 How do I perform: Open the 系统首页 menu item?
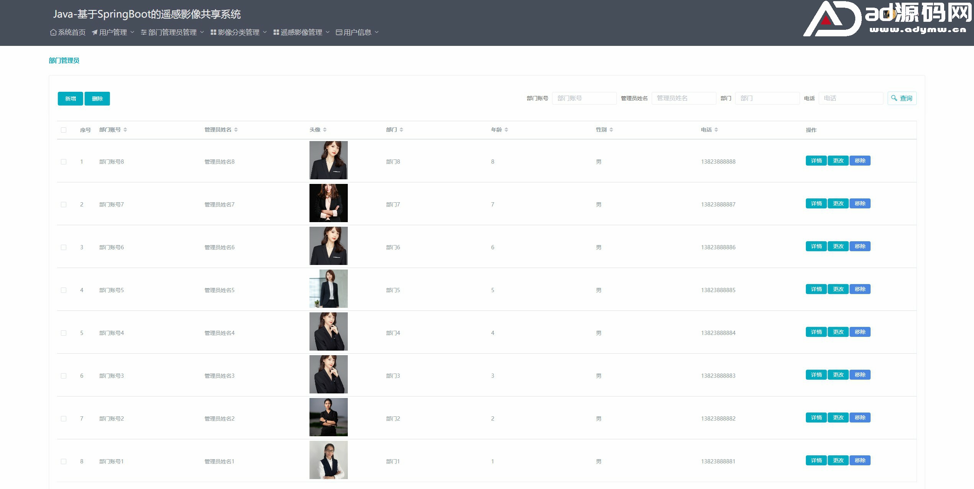coord(72,32)
